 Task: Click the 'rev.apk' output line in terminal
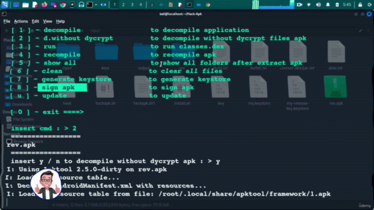tap(21, 145)
